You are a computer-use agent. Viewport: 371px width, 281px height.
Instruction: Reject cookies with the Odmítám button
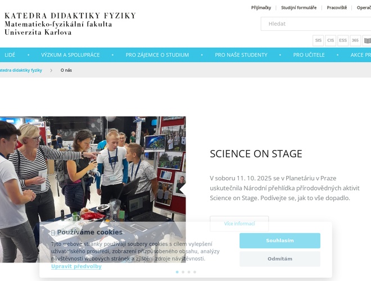[x=280, y=259]
